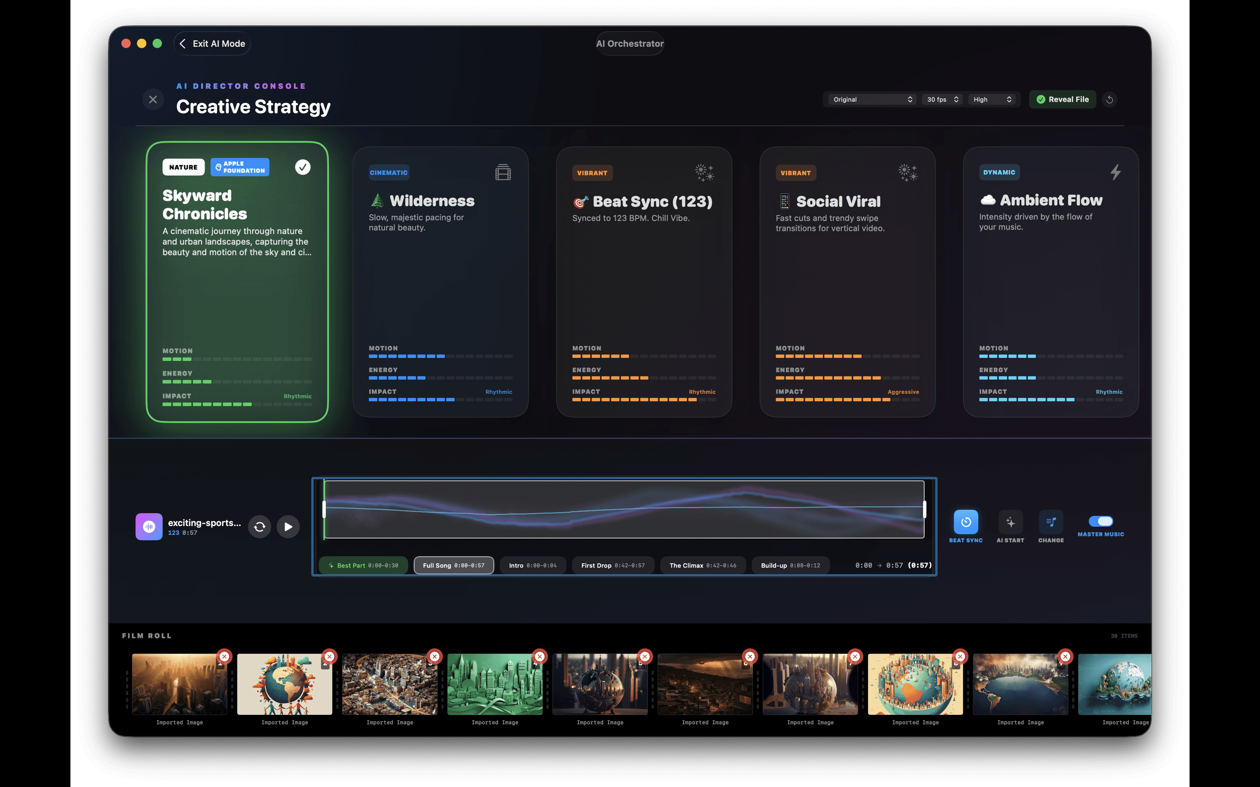Deselect the Skyward Chronicles checkmark
Viewport: 1260px width, 787px height.
[302, 167]
